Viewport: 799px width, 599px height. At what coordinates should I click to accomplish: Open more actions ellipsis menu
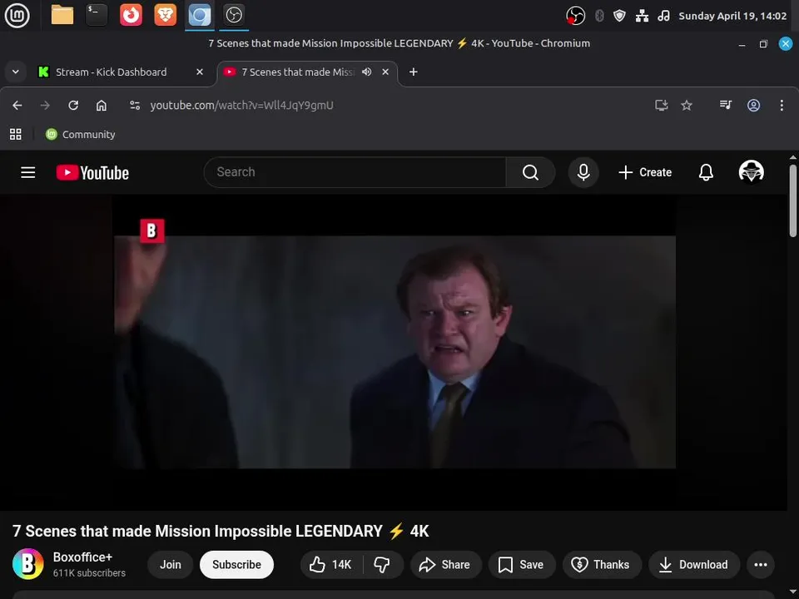[x=760, y=564]
